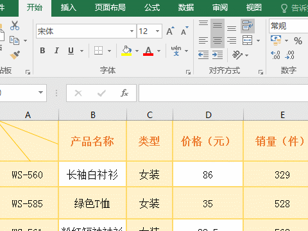This screenshot has width=308, height=231.
Task: Open the font size dropdown 12
Action: coord(158,31)
